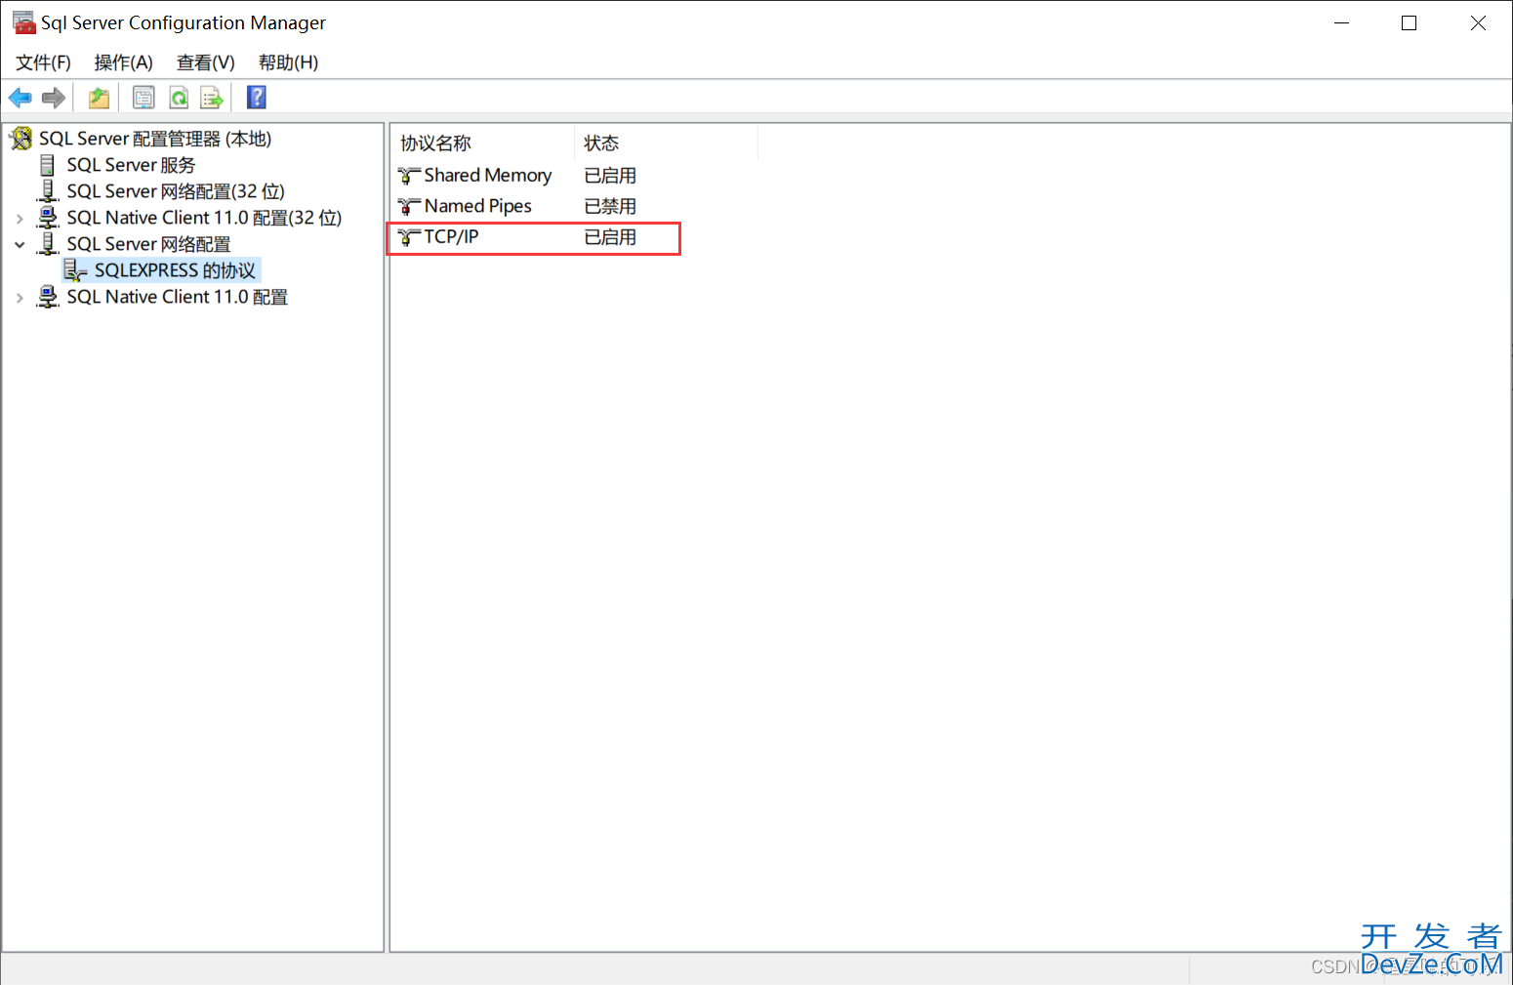Click the gray Forward arrow toolbar icon
1513x985 pixels.
tap(54, 98)
